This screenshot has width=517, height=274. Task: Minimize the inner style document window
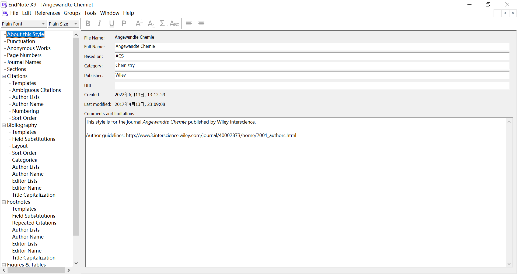(x=497, y=13)
